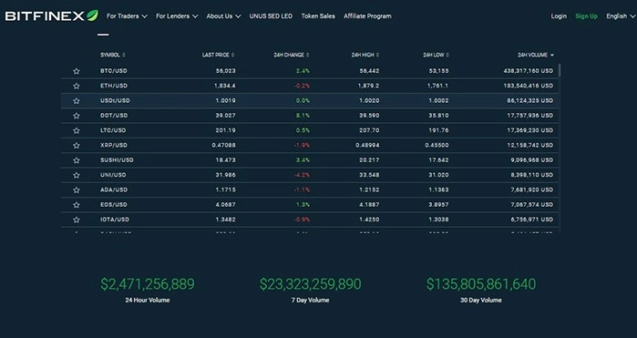Favorite the SUSHI/USD pair
This screenshot has height=338, width=637.
[x=77, y=160]
